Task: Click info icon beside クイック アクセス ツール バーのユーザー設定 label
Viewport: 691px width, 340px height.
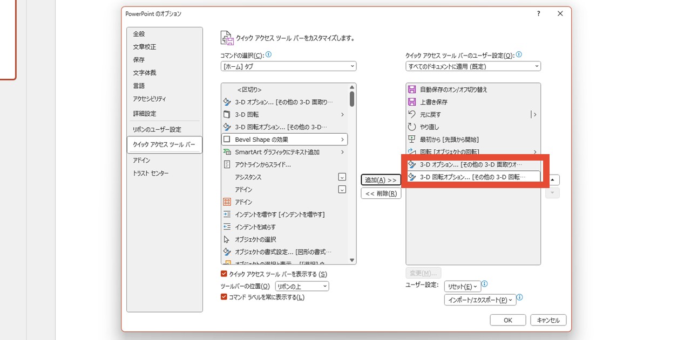Action: click(x=519, y=55)
